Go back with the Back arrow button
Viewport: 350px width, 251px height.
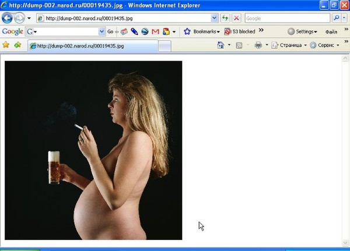click(x=7, y=18)
